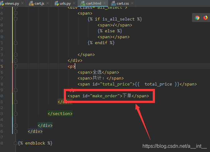Screen dimensions: 210x152
Task: Click the if is_all_select template tag
Action: pos(114,19)
